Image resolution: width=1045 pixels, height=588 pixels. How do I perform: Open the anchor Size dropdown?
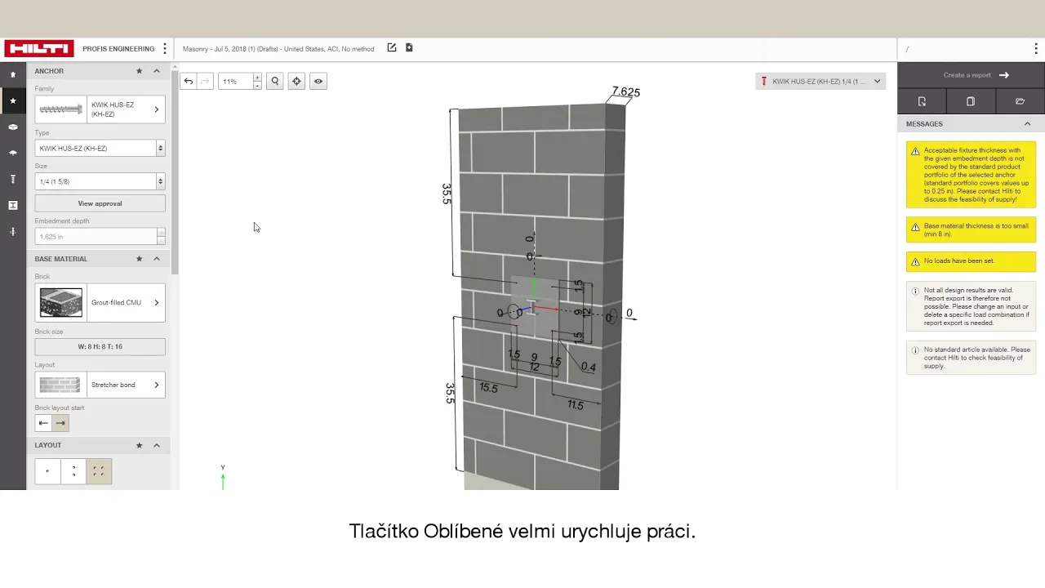click(100, 181)
